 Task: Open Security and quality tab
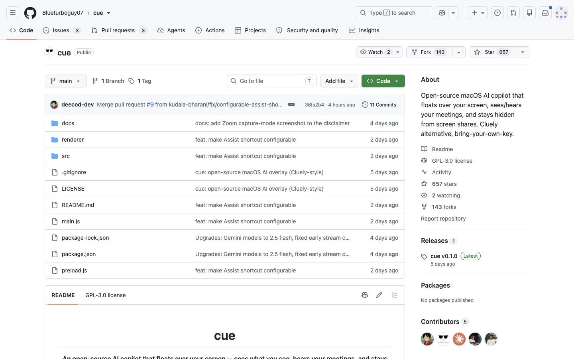pyautogui.click(x=307, y=30)
